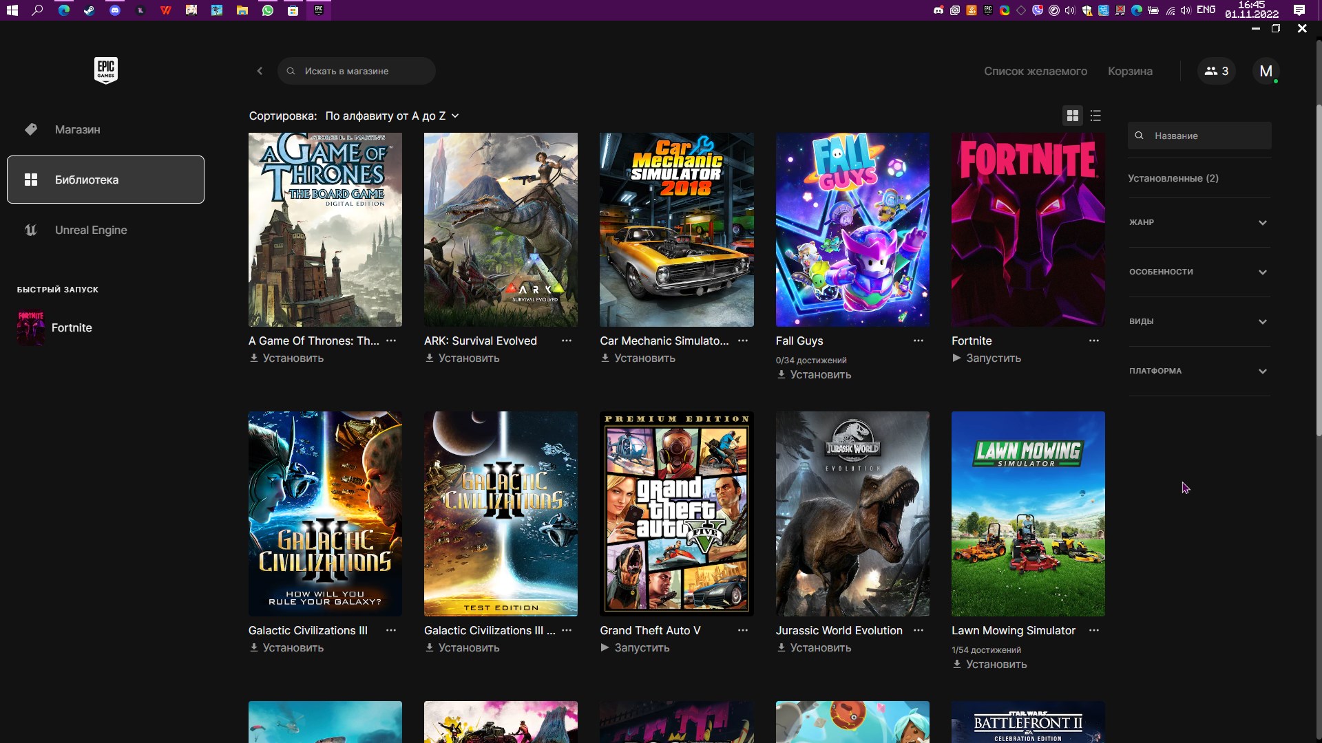Open Grand Theft Auto V cover art
The height and width of the screenshot is (743, 1322).
676,514
